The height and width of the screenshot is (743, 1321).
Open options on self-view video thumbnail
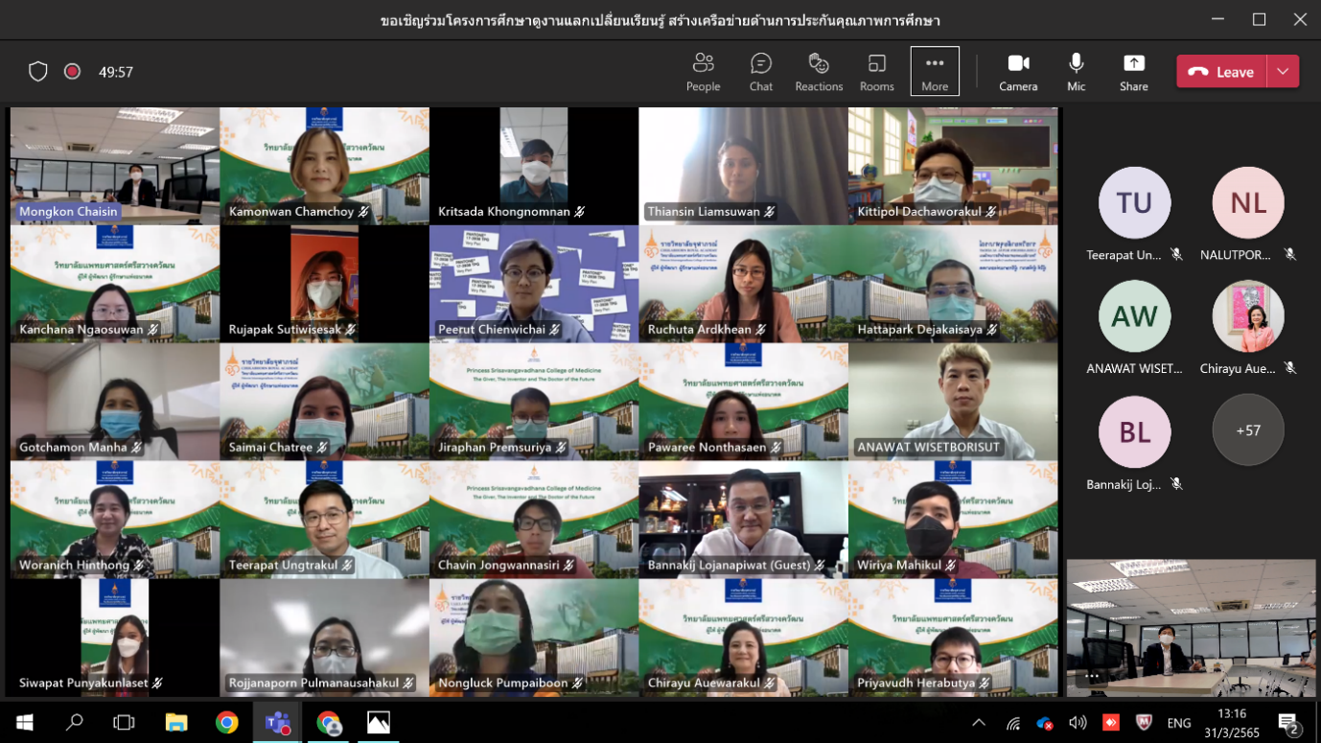[x=1092, y=676]
